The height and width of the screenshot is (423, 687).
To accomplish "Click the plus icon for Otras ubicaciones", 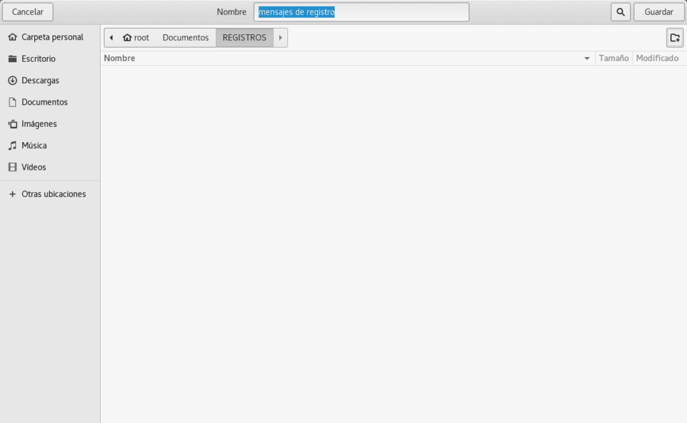I will tap(12, 194).
